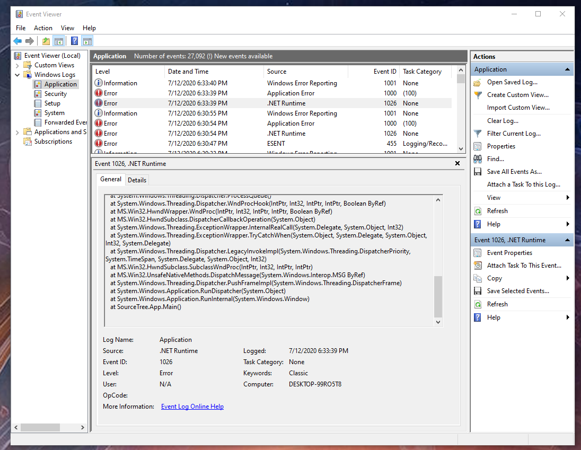This screenshot has width=581, height=450.
Task: Open Help submenu arrow under Application section
Action: click(x=568, y=224)
